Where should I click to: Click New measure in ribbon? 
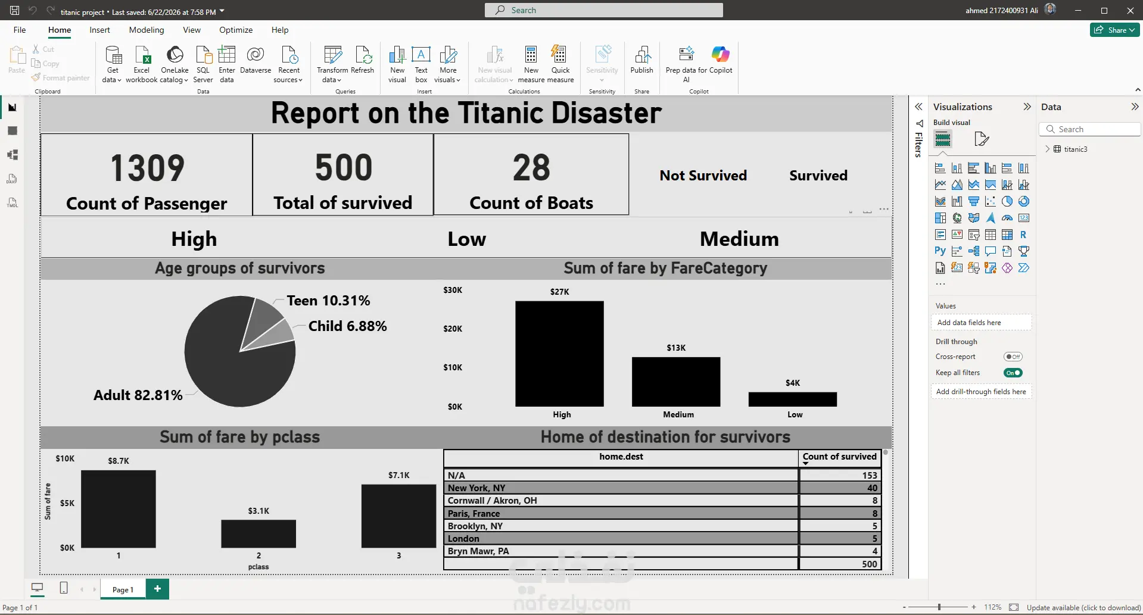[531, 64]
